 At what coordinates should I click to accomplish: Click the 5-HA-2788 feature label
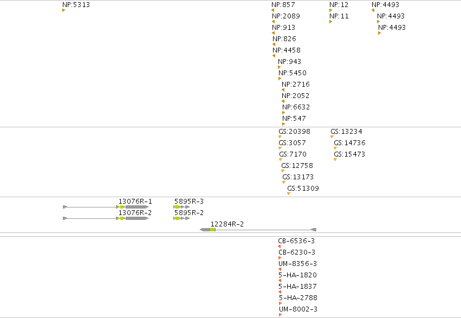click(298, 298)
